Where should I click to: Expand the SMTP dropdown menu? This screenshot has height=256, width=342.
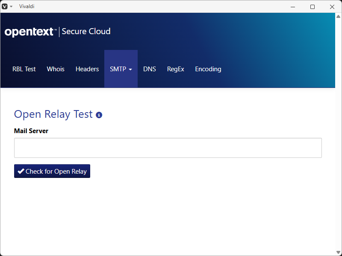point(121,69)
